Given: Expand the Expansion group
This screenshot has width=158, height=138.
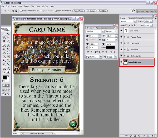Looking at the screenshot, I should pyautogui.click(x=125, y=49).
